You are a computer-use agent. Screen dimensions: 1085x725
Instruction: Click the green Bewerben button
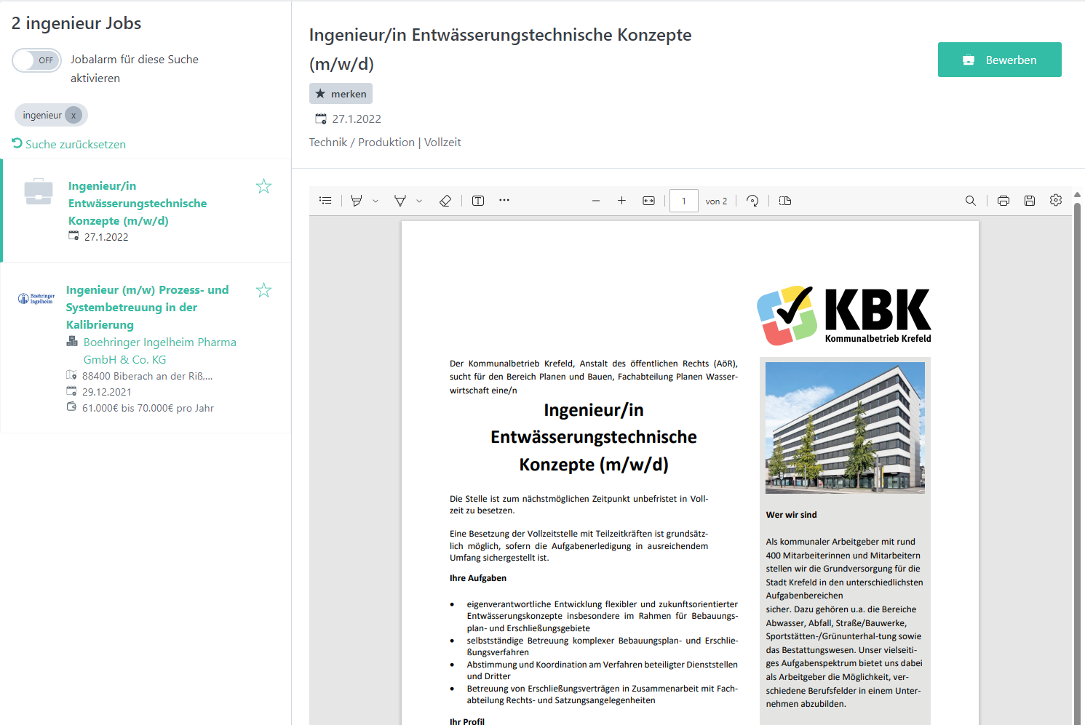pyautogui.click(x=999, y=60)
